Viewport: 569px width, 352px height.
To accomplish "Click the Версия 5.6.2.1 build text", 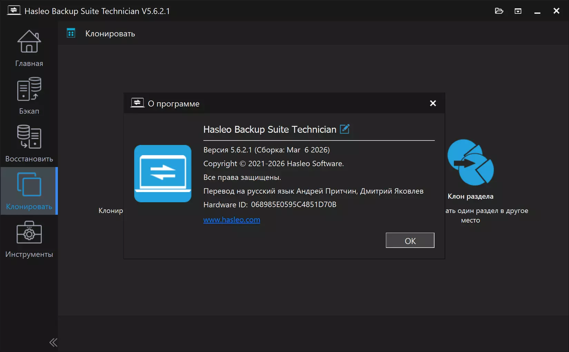I will [x=266, y=150].
